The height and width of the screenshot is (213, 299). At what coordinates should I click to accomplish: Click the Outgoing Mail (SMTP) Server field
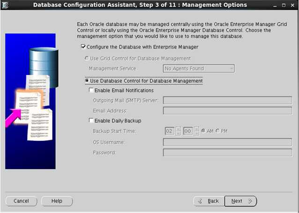(227, 100)
